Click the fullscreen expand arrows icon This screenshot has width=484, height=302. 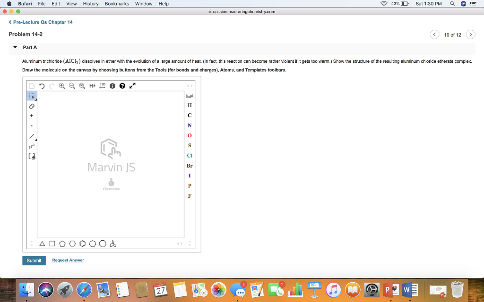tap(132, 85)
